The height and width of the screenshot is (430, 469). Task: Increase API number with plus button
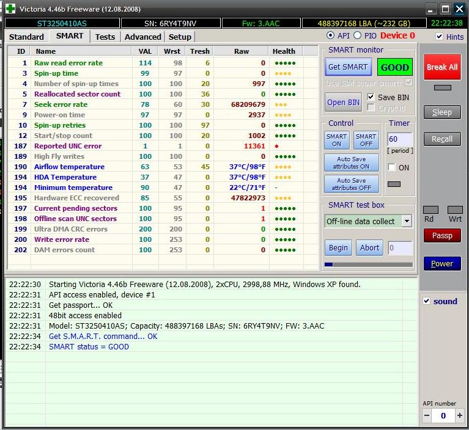tap(459, 415)
